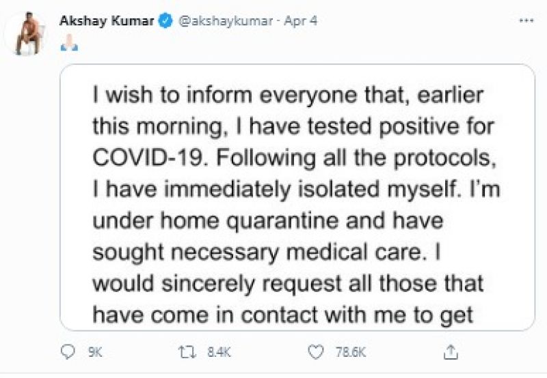The height and width of the screenshot is (378, 547).
Task: Open Akshay Kumar's profile avatar
Action: coord(32,35)
